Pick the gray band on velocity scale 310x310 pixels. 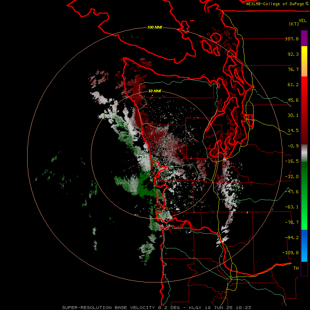[x=304, y=153]
